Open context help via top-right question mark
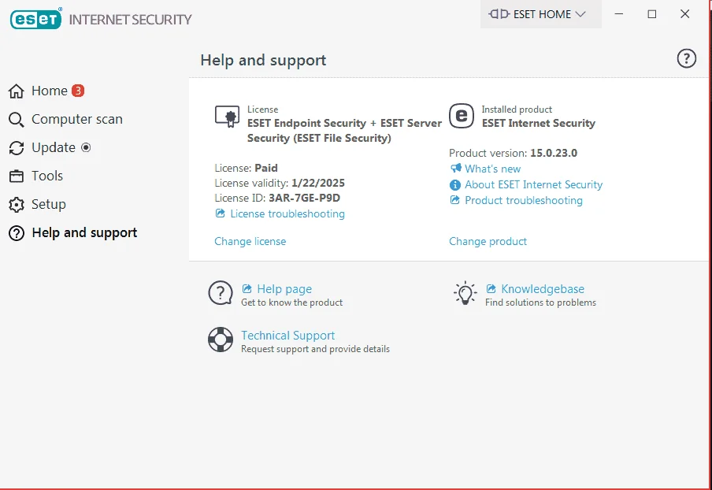Viewport: 712px width, 490px height. [x=686, y=58]
